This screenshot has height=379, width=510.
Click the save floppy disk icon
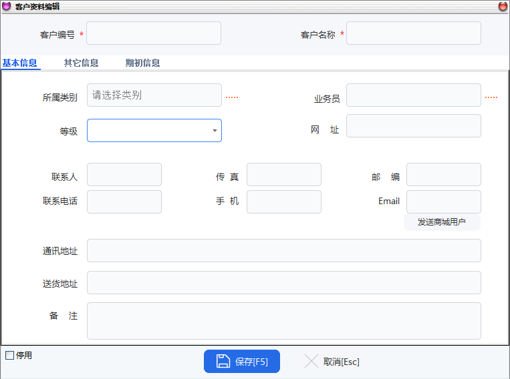click(223, 362)
